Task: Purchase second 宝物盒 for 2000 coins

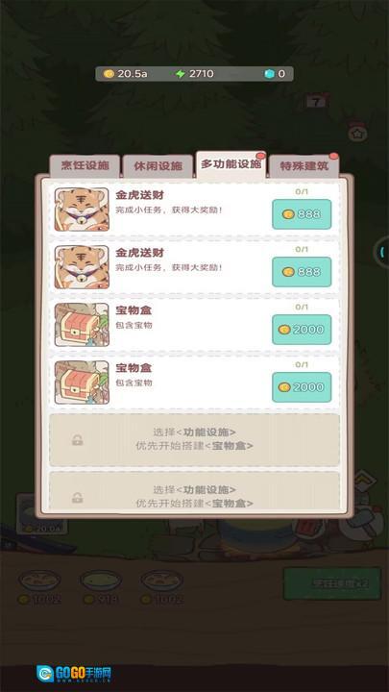Action: [302, 387]
